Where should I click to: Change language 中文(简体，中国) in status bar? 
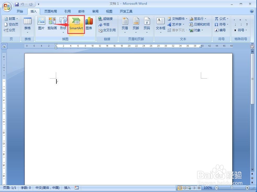point(48,188)
